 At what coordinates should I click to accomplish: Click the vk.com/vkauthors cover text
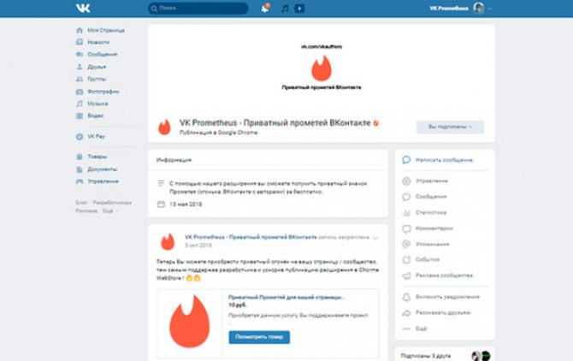(322, 47)
